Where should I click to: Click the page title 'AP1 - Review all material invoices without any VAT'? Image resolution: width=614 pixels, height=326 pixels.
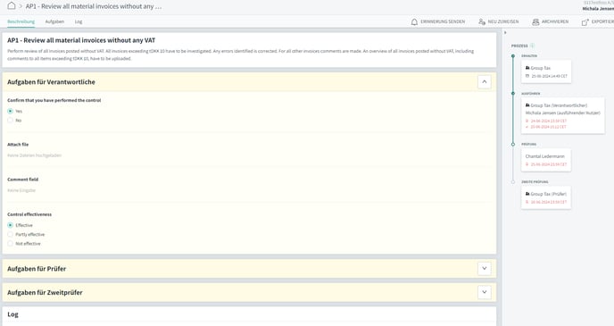click(x=81, y=40)
